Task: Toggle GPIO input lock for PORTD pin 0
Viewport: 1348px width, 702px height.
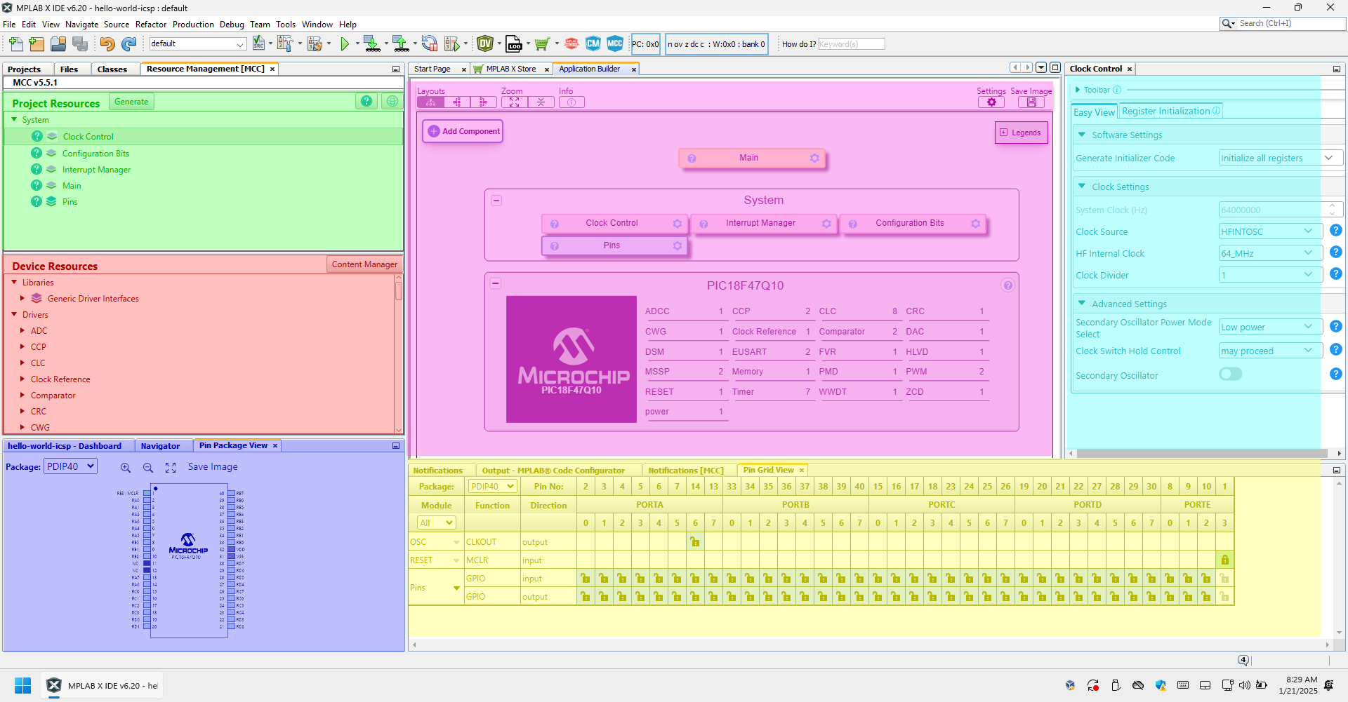Action: point(1024,579)
